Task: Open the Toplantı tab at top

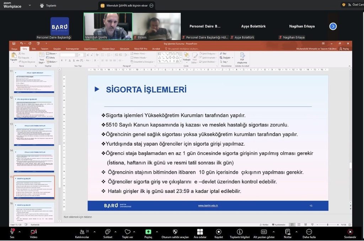Action: (x=48, y=6)
